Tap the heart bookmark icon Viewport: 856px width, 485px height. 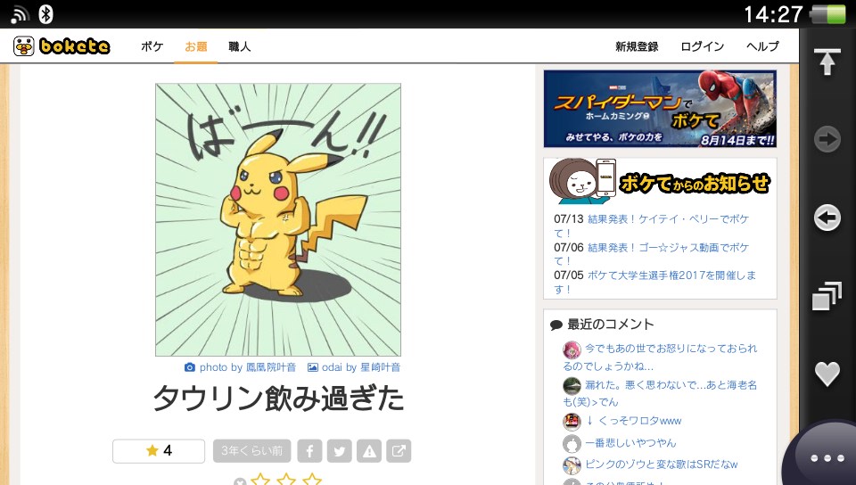point(827,374)
